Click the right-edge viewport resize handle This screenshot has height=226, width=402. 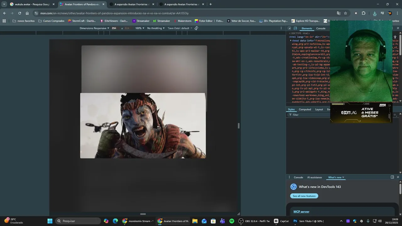click(239, 126)
